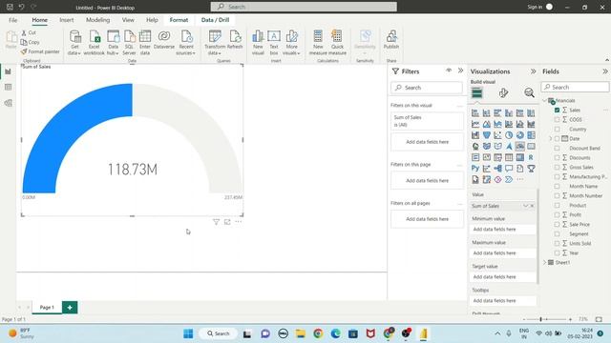Select the Gauge visual icon
Screen dimensions: 611x343
pyautogui.click(x=519, y=146)
